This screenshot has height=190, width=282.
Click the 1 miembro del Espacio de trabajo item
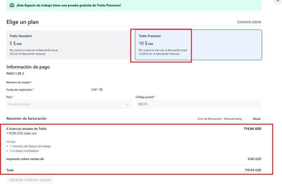[x=30, y=146]
